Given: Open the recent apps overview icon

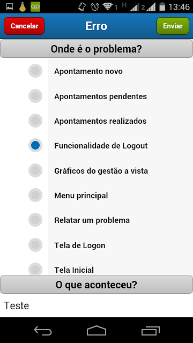Looking at the screenshot, I should coord(151,331).
